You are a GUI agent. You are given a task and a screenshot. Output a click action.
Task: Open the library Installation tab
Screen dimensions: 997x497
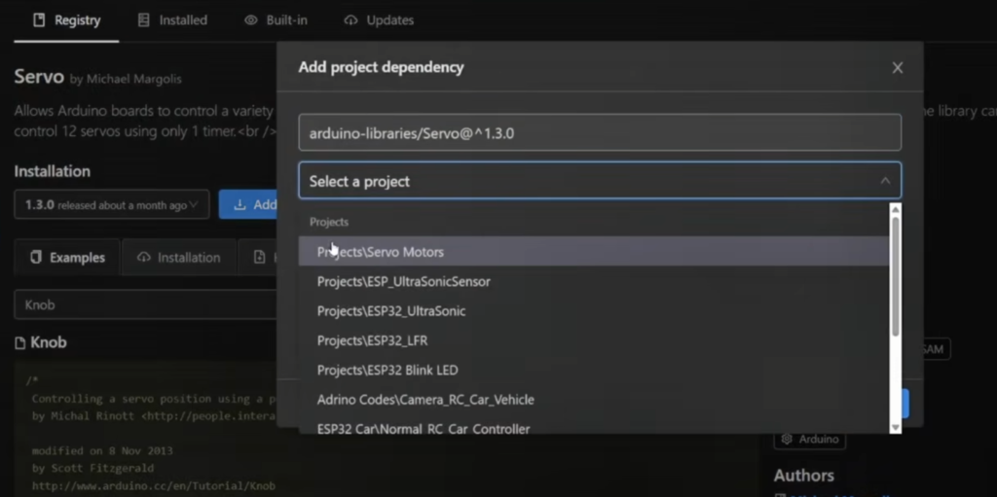coord(179,258)
